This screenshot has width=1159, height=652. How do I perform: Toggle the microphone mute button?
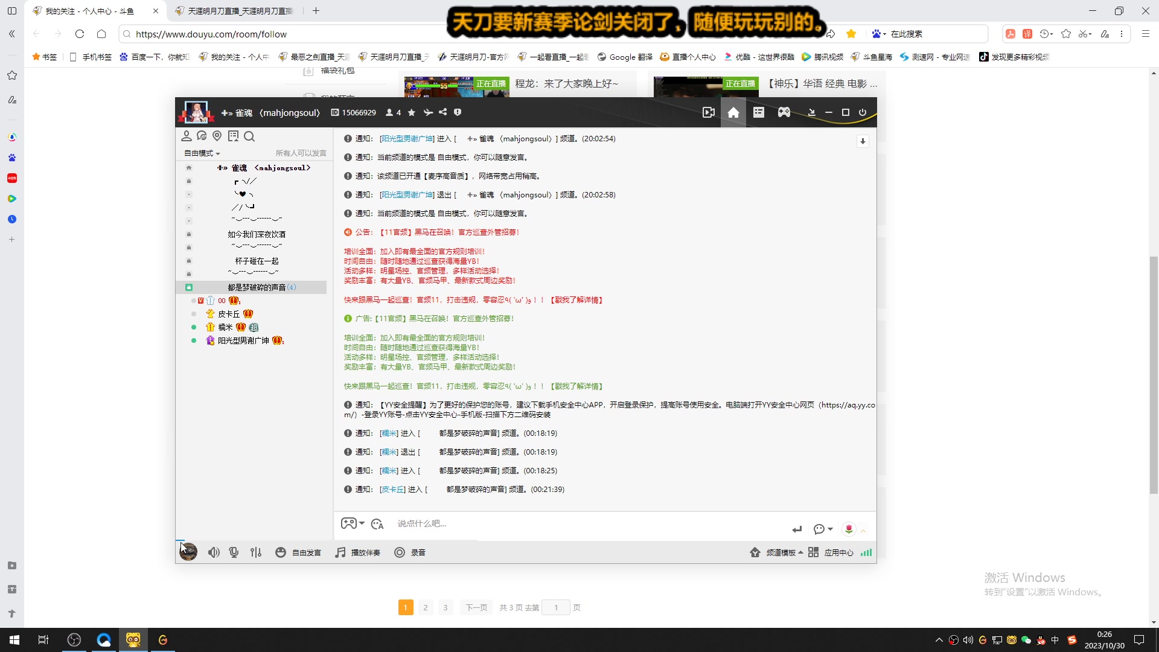point(234,552)
